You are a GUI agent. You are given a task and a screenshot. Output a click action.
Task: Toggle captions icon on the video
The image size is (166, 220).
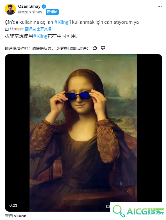point(108,206)
